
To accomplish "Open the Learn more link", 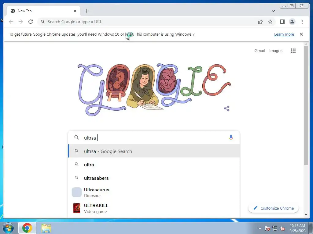I will pos(284,34).
